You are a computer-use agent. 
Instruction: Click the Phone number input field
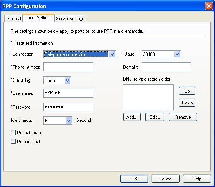[x=68, y=67]
